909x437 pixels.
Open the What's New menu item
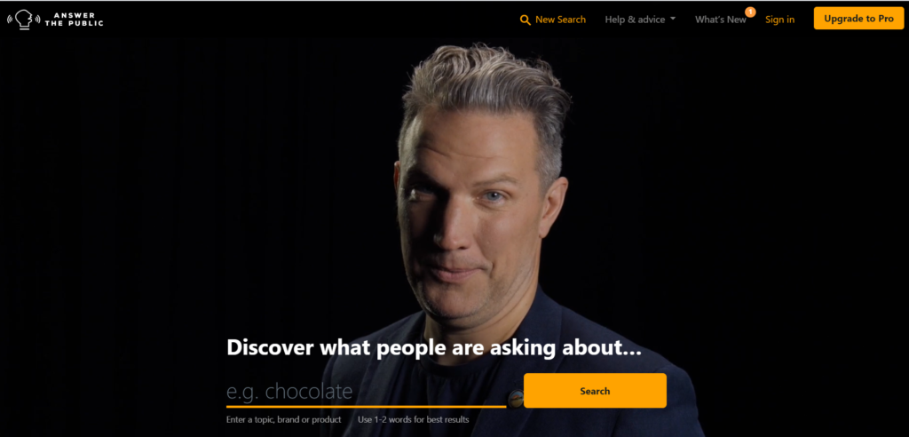721,20
